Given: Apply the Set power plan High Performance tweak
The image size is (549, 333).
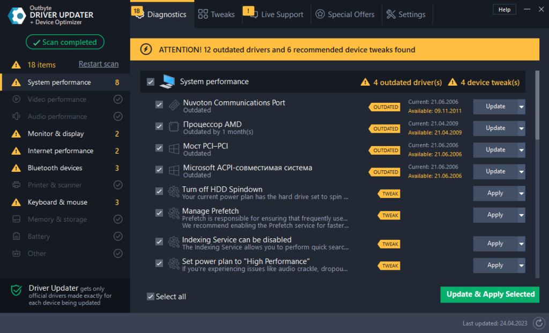Looking at the screenshot, I should pos(495,266).
